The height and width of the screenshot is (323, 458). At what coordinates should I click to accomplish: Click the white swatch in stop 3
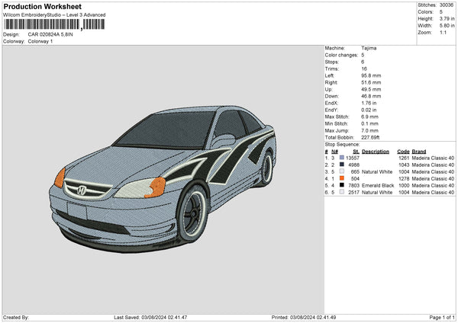343,171
